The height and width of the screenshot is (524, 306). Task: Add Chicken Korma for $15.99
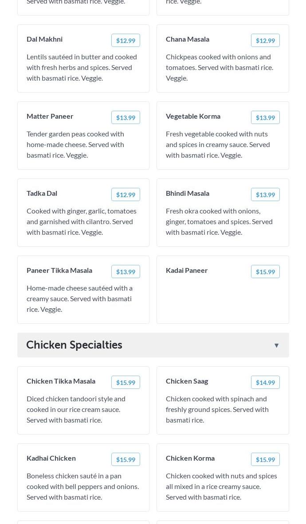pos(265,459)
